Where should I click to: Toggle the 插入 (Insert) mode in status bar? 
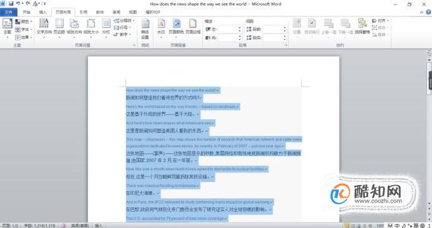98,225
